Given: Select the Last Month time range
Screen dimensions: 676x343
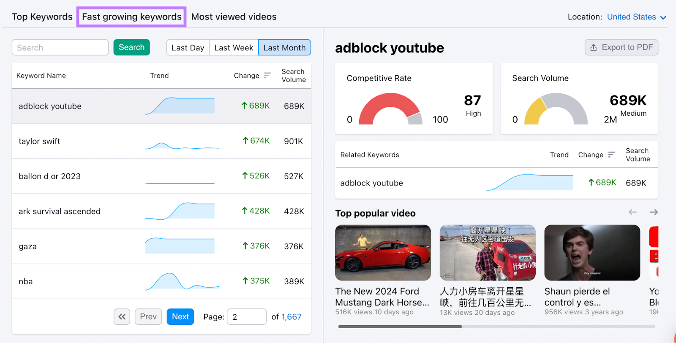Looking at the screenshot, I should tap(284, 48).
